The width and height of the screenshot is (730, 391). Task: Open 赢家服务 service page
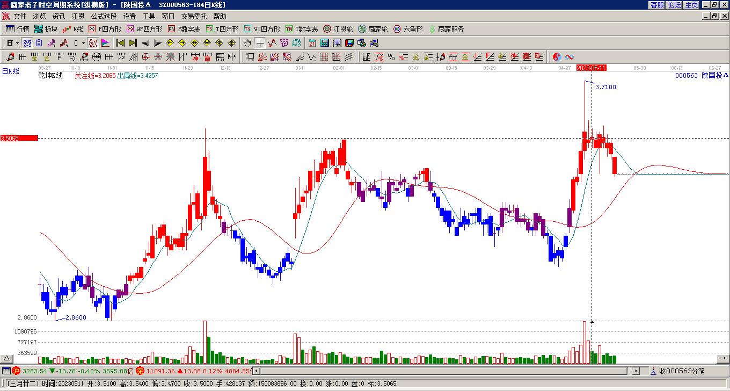446,29
